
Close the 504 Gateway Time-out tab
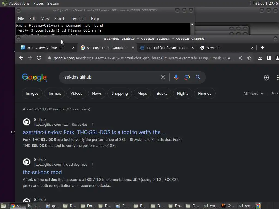[73, 48]
